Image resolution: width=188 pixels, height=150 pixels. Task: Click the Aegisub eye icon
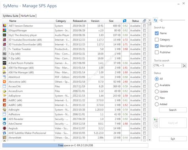pyautogui.click(x=4, y=128)
